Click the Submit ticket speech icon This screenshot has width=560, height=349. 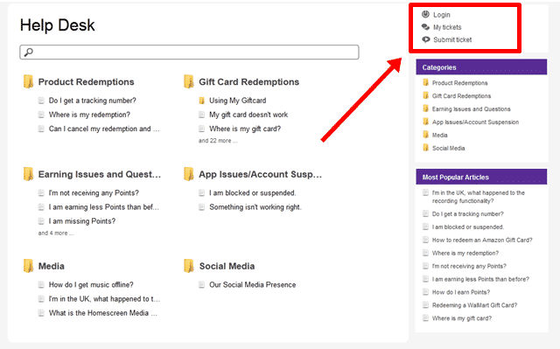point(426,39)
